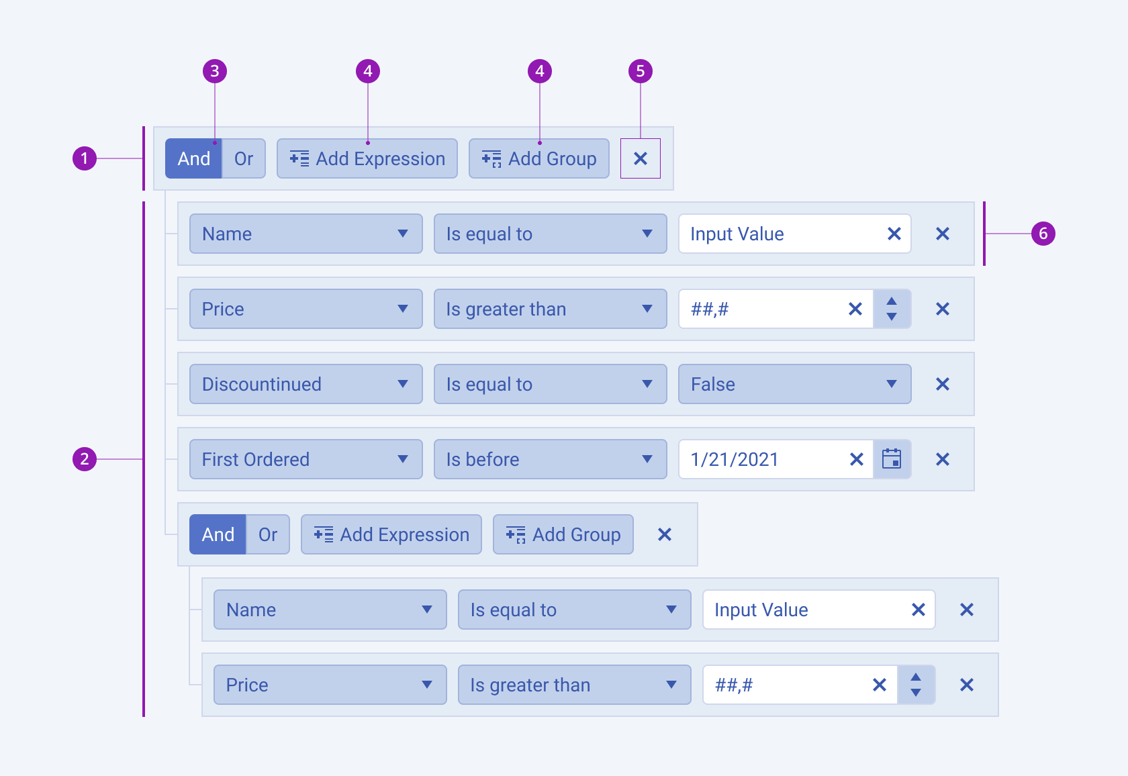Clear the 1/21/2021 date value

coord(857,459)
